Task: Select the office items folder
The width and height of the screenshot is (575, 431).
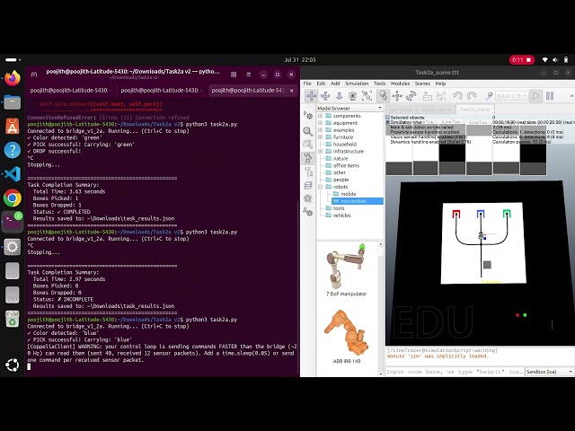Action: 346,165
